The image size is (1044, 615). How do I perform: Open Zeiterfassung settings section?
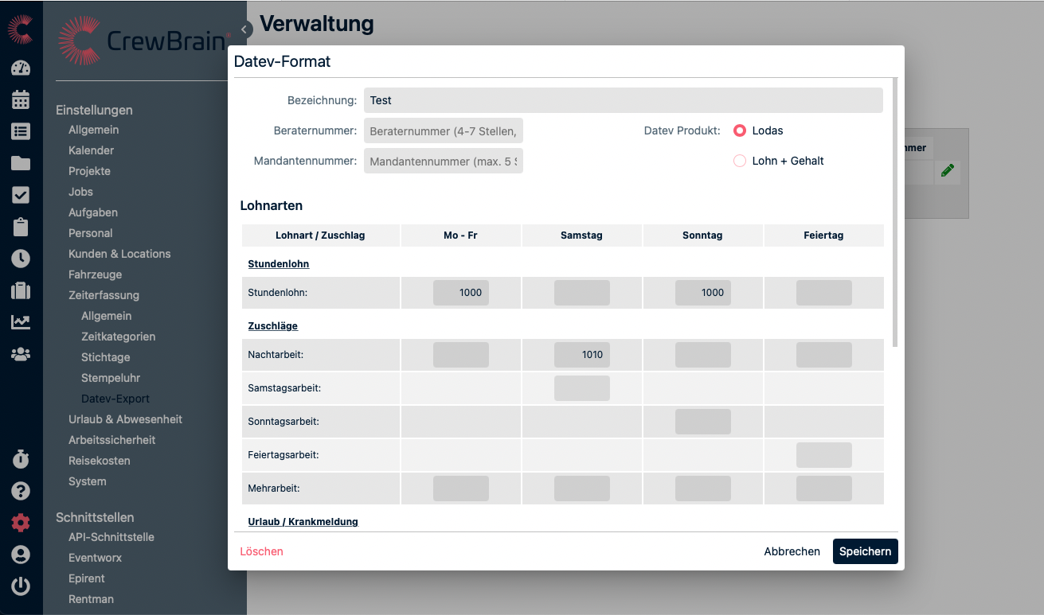pyautogui.click(x=104, y=295)
